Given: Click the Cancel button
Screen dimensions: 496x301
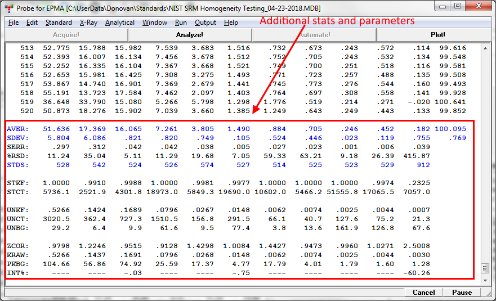Looking at the screenshot, I should pyautogui.click(x=423, y=292).
